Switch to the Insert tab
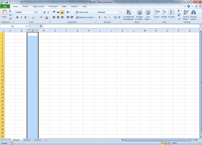 [x=25, y=6]
